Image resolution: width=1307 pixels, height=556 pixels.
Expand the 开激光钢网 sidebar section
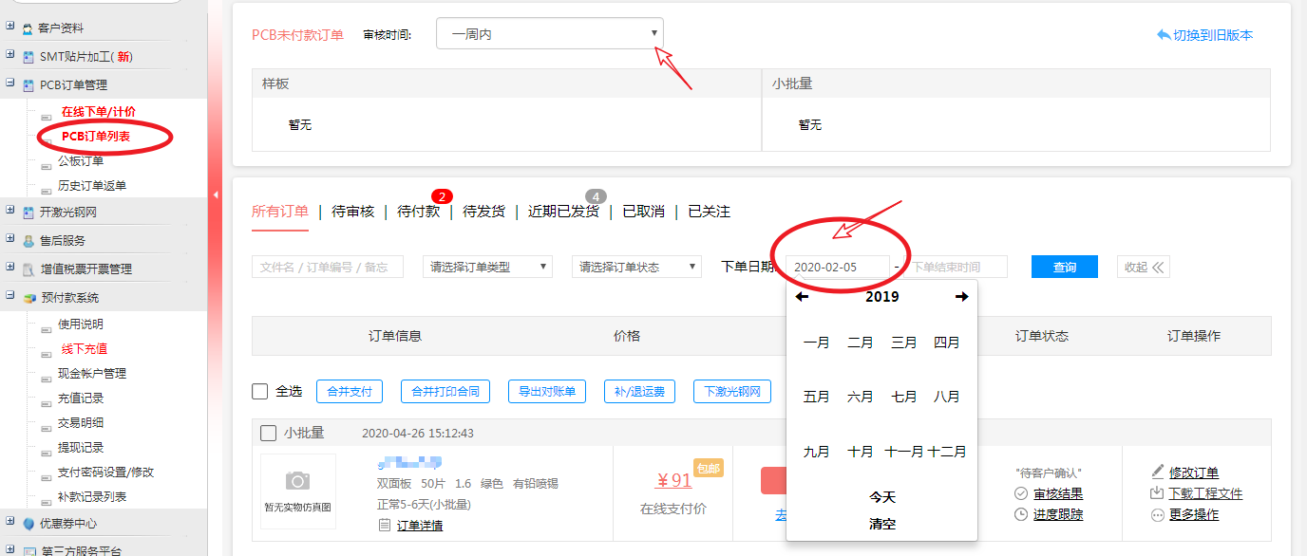[10, 212]
